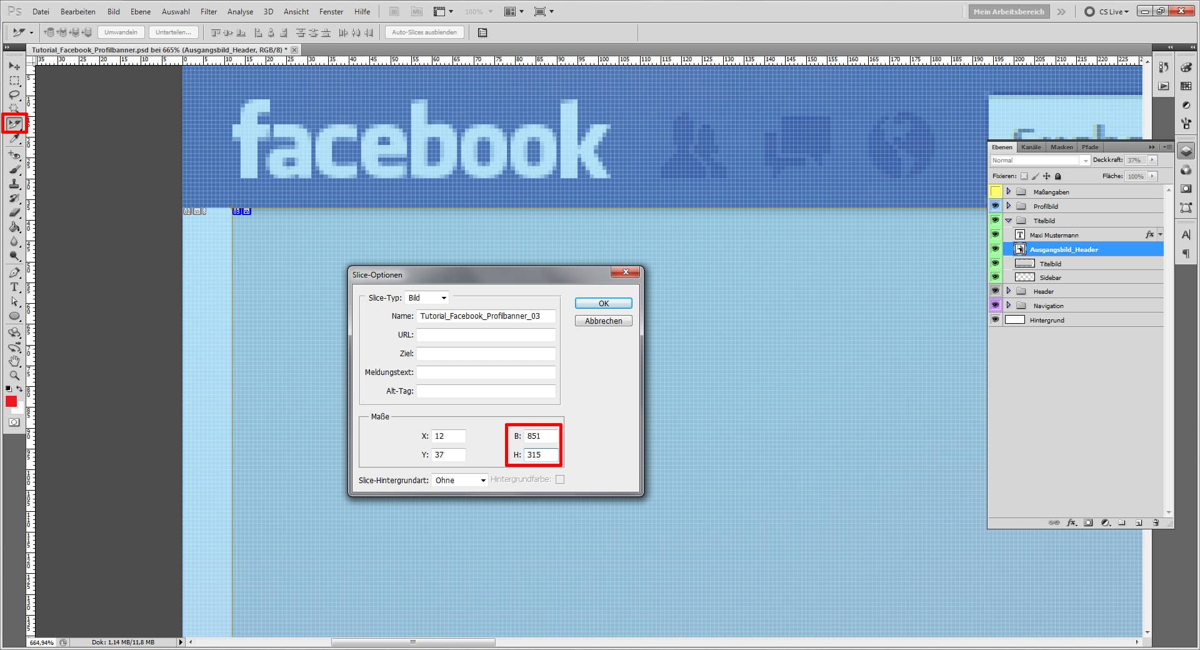Screen dimensions: 1200x650
Task: Select the Lasso tool
Action: click(x=14, y=95)
